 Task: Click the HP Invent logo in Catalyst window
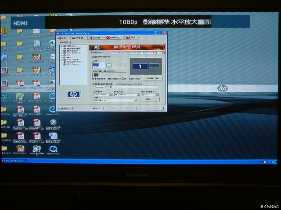tap(74, 95)
